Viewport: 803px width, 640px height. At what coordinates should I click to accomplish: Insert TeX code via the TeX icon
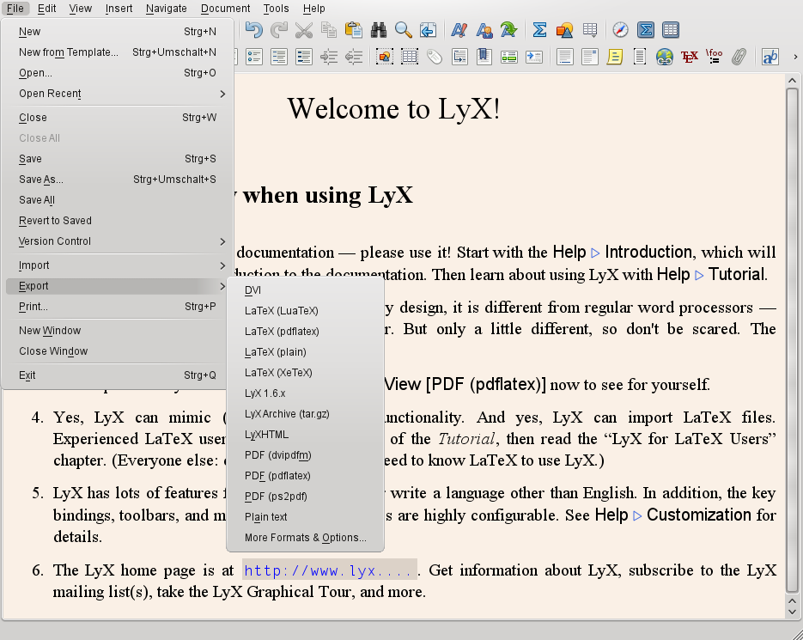[x=689, y=57]
